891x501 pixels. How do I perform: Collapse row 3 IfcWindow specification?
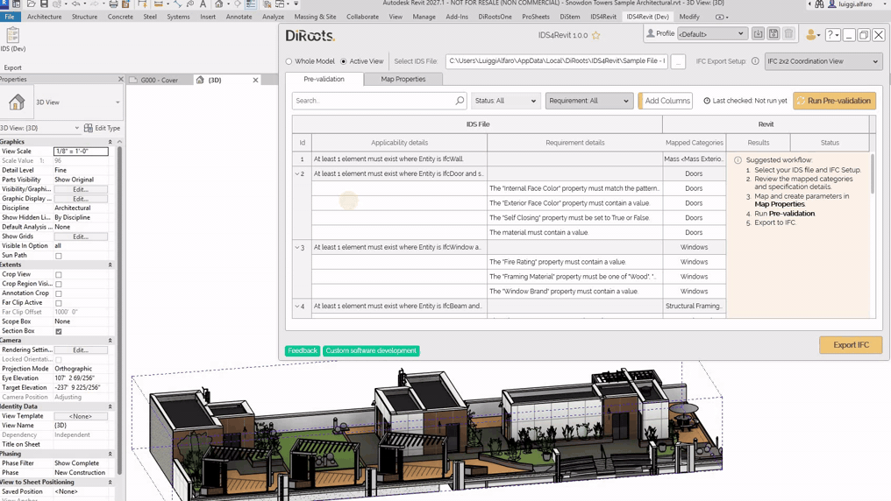[x=297, y=247]
